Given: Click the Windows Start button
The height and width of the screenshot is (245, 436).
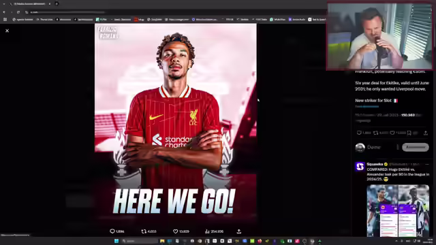Looking at the screenshot, I should pyautogui.click(x=116, y=241).
